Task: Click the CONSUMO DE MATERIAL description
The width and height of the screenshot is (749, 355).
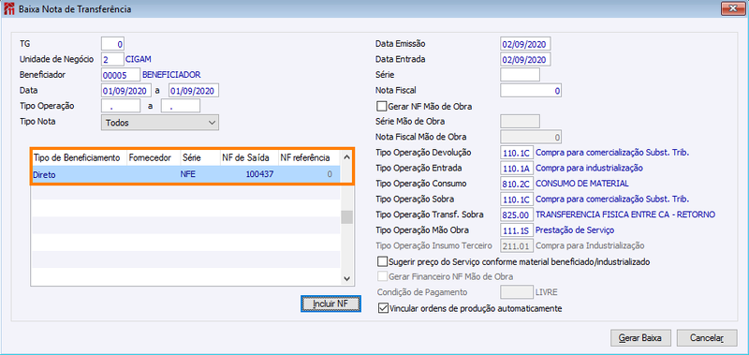Action: (x=581, y=184)
